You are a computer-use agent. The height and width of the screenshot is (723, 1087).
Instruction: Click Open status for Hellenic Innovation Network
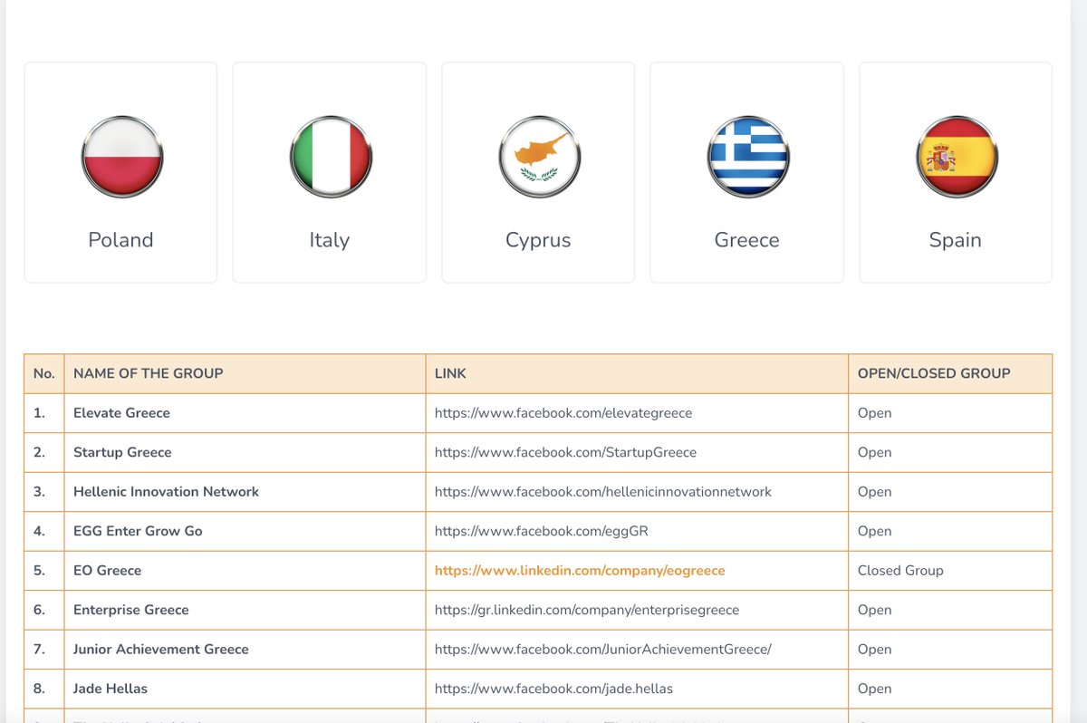coord(874,492)
